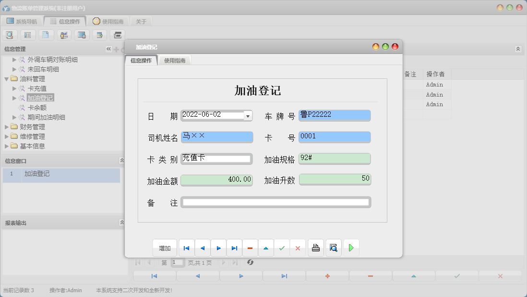The image size is (527, 297).
Task: Open the report list tool on the toolbar
Action: tap(27, 35)
